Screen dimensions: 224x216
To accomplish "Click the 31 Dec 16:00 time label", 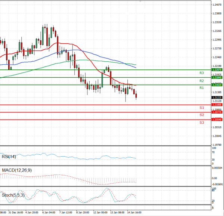I will [x=16, y=213].
